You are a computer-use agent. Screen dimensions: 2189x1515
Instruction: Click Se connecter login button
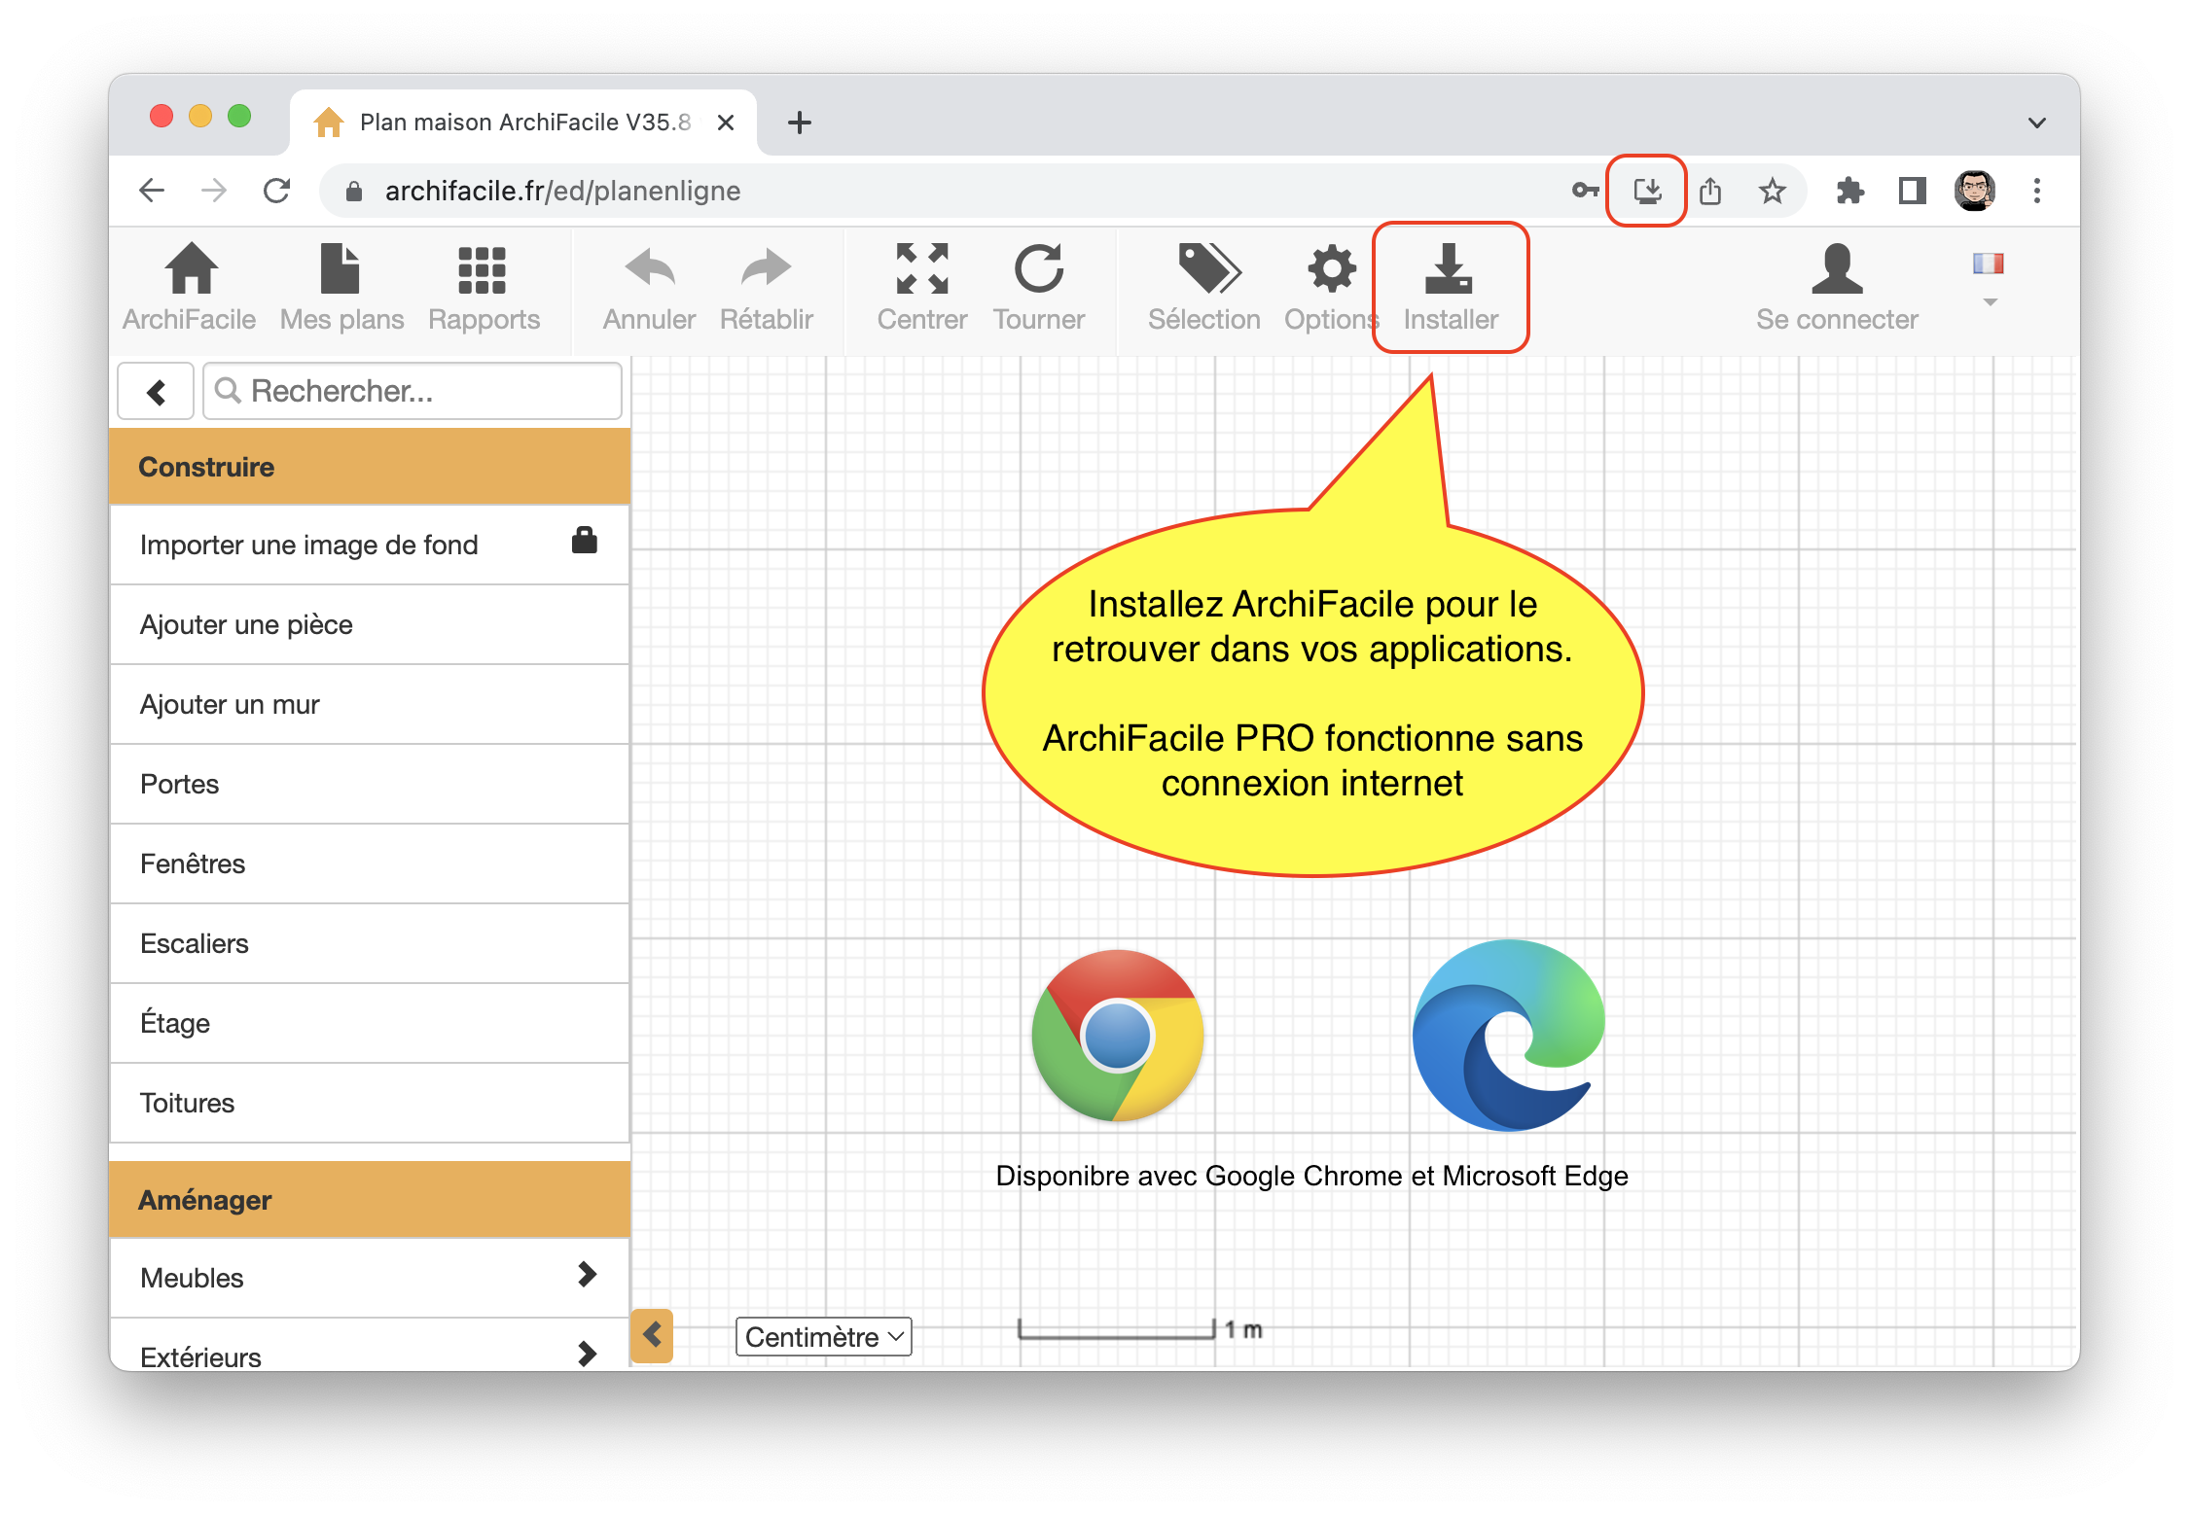[1836, 287]
